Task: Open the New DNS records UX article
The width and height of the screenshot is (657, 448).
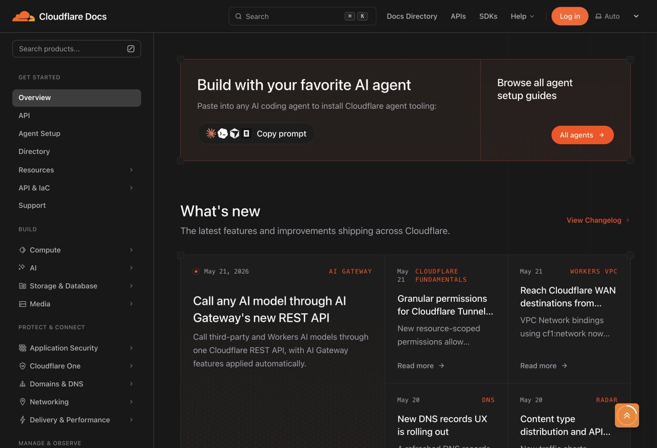Action: coord(442,426)
